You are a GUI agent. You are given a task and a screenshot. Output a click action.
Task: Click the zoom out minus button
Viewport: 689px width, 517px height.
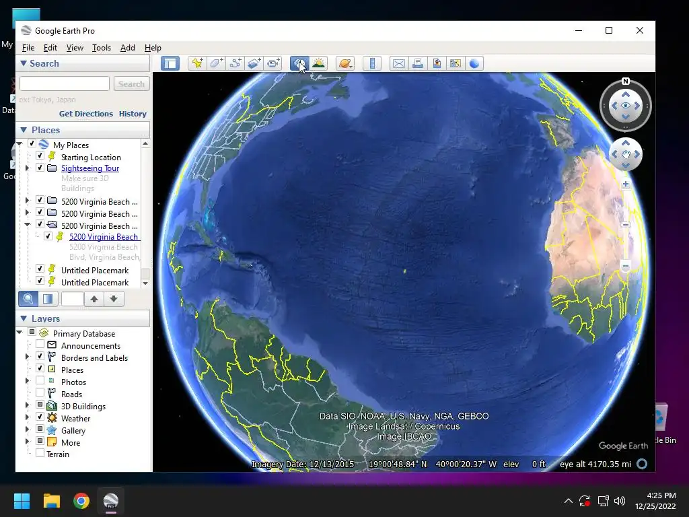coord(626,266)
